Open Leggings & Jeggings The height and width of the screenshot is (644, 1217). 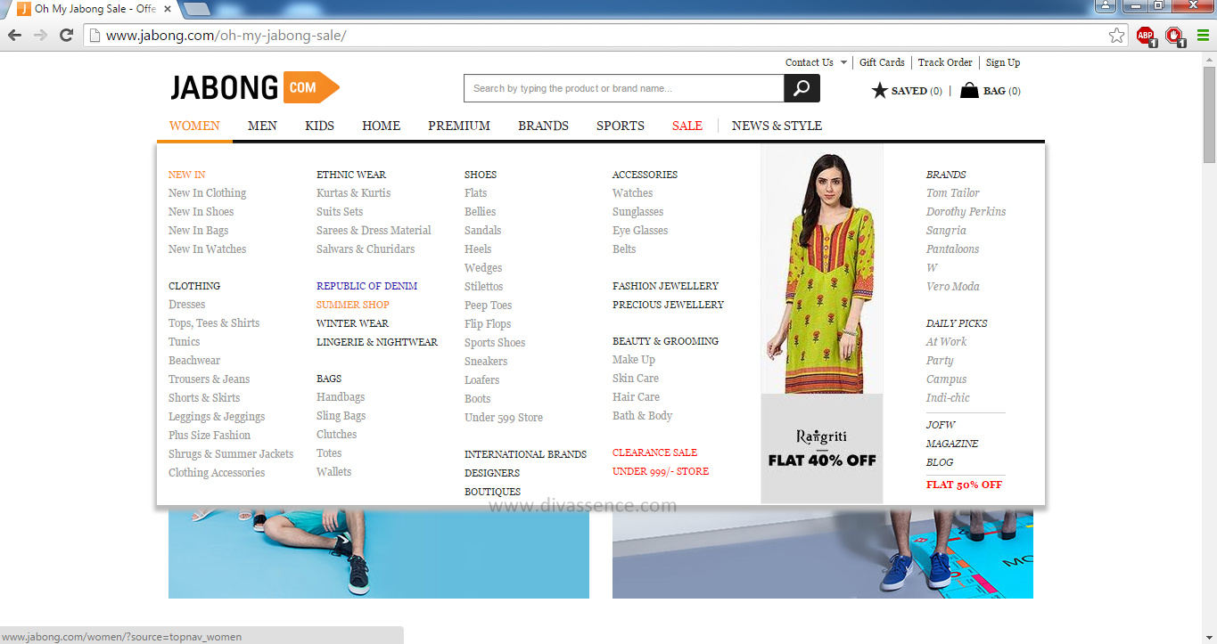pyautogui.click(x=217, y=417)
